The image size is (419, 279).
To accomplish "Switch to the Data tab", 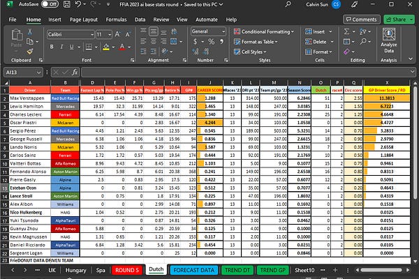I will [x=140, y=20].
